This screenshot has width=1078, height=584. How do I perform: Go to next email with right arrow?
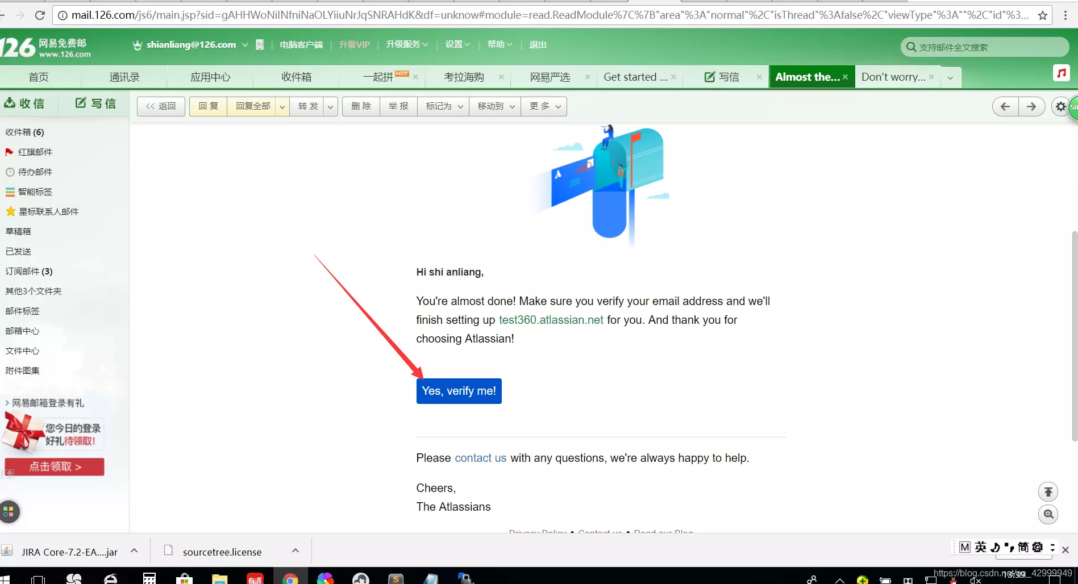click(x=1031, y=106)
